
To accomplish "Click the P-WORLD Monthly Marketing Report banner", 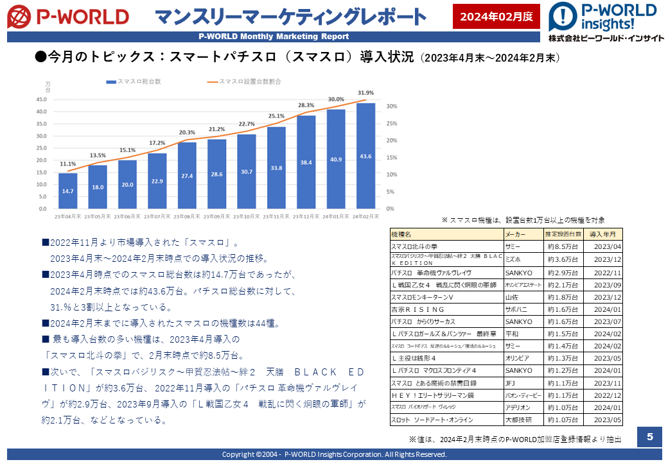I will (x=274, y=37).
